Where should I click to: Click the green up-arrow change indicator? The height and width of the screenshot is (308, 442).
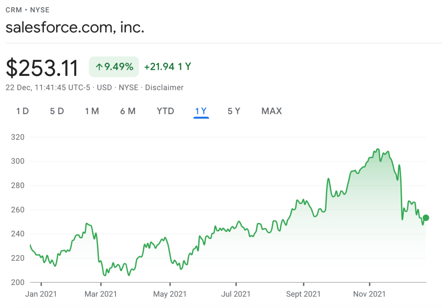pyautogui.click(x=98, y=66)
